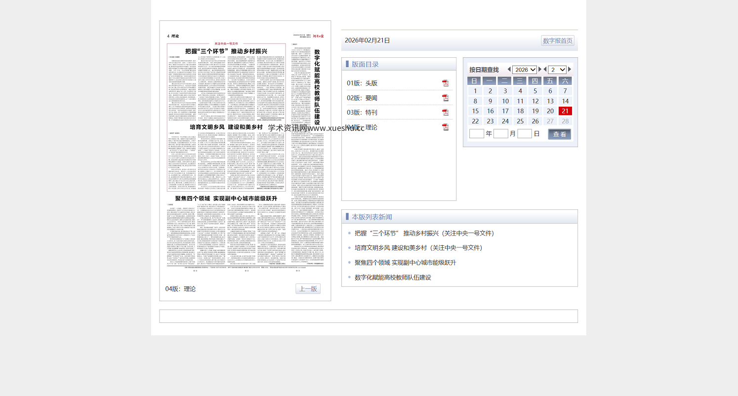The image size is (738, 396).
Task: Advance to next year with right arrow
Action: pyautogui.click(x=540, y=70)
